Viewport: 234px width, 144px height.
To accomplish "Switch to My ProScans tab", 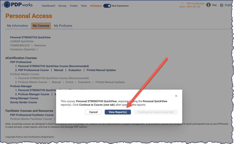I will click(x=63, y=26).
